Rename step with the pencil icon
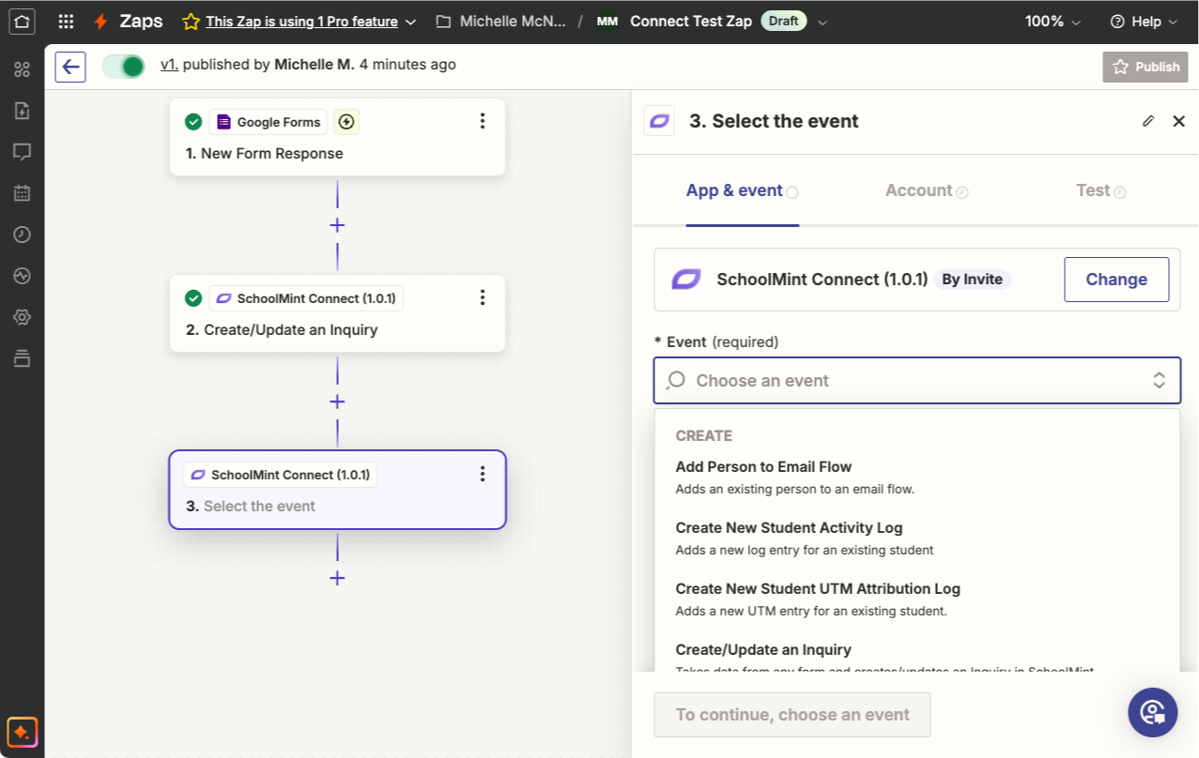The height and width of the screenshot is (758, 1199). click(1148, 121)
